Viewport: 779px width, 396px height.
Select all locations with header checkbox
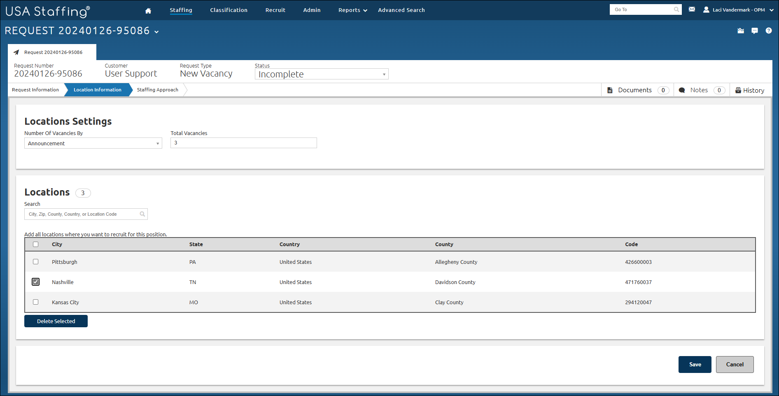36,245
